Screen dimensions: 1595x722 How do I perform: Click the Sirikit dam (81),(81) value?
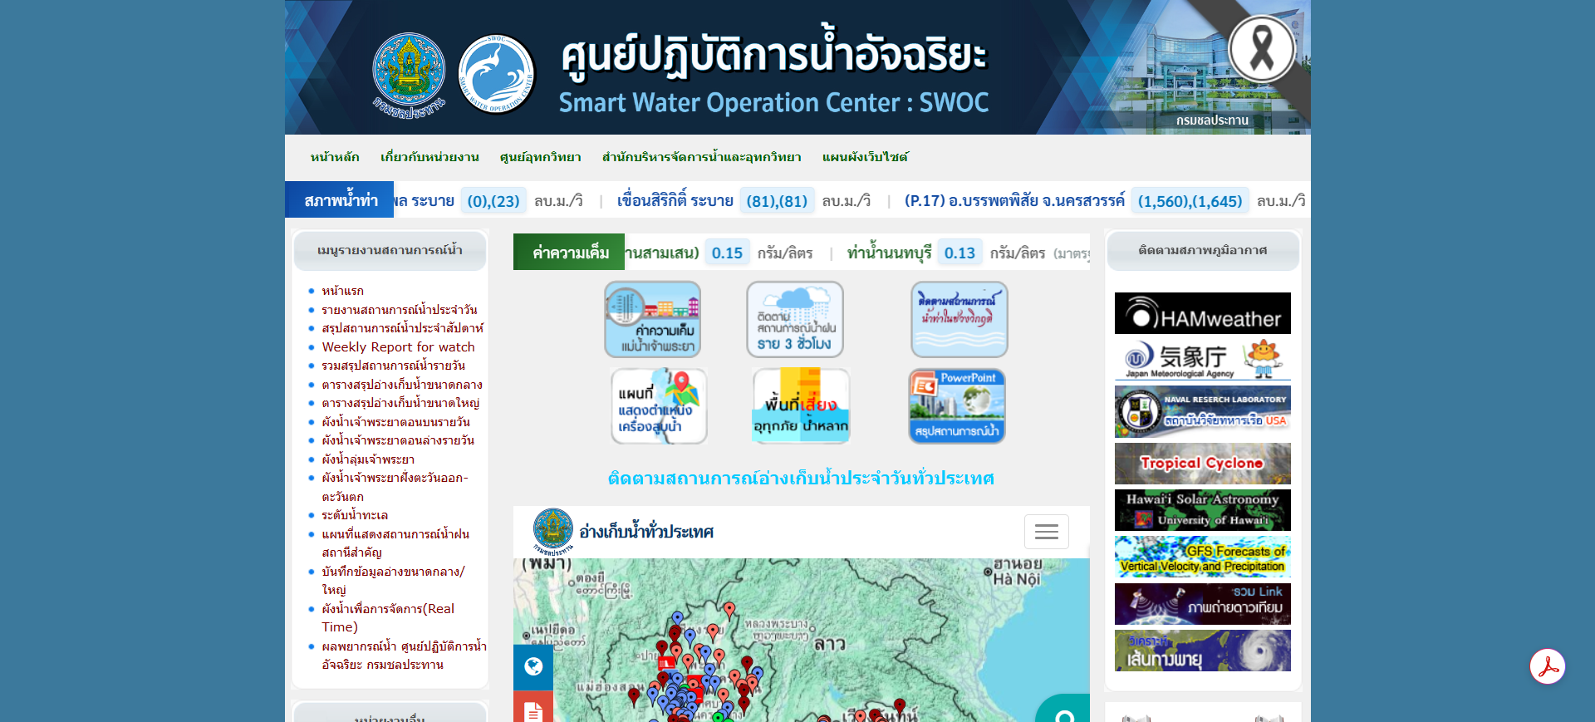(x=777, y=201)
